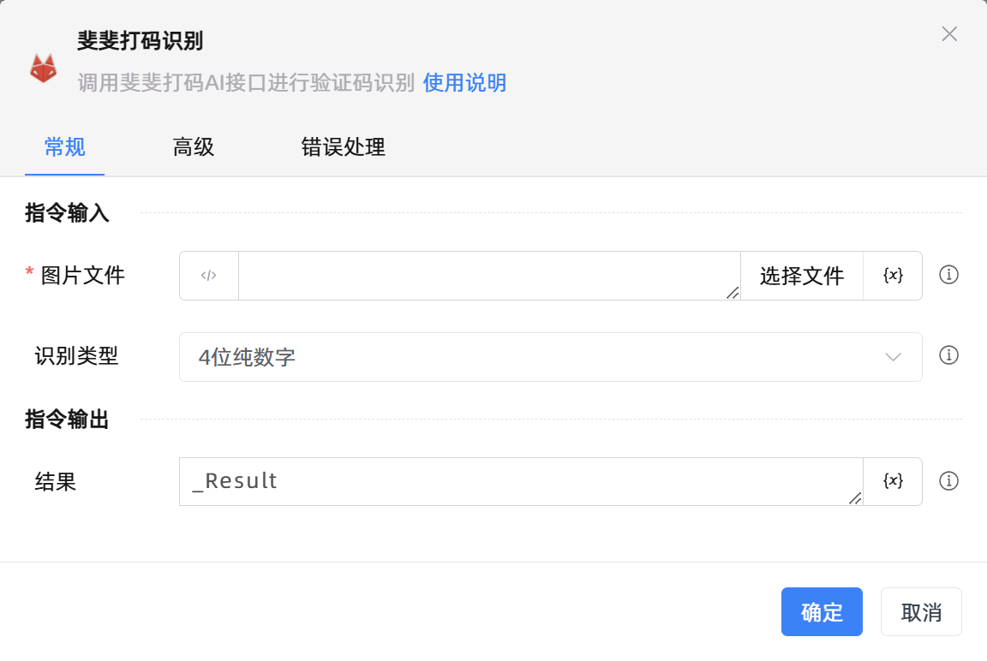Focus the 图片文件 path input field

click(x=489, y=276)
